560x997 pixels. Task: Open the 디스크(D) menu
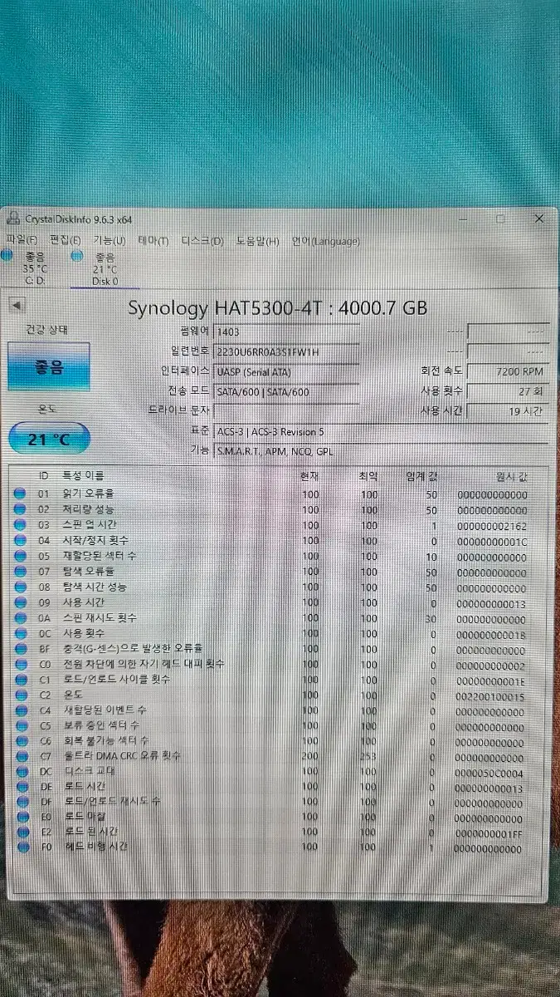tap(202, 241)
